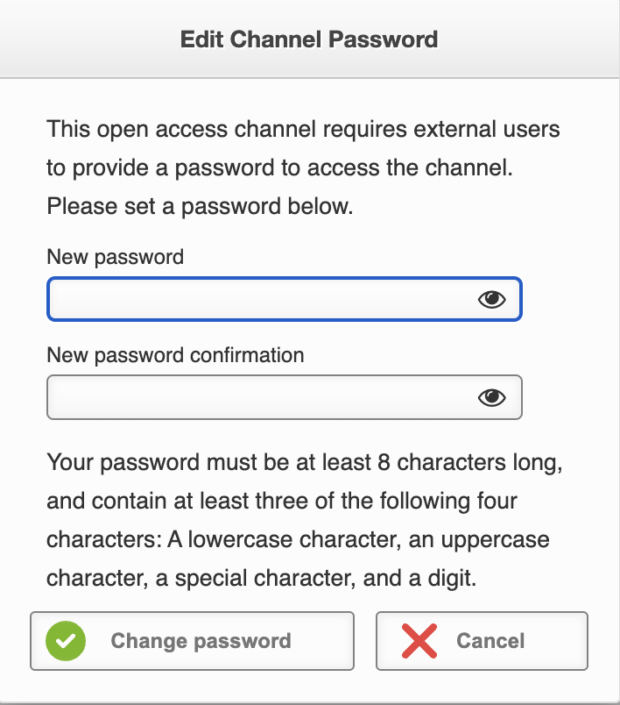Select the 'New password' field label
This screenshot has height=705, width=620.
[116, 257]
